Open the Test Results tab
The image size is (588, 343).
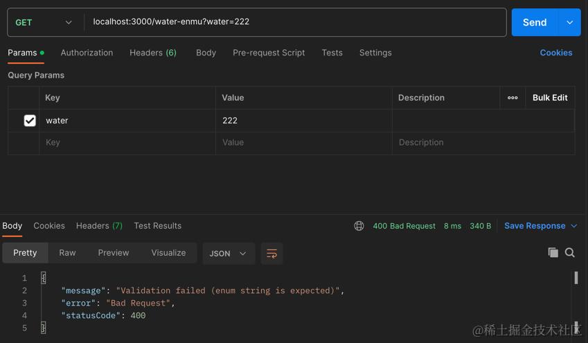157,226
